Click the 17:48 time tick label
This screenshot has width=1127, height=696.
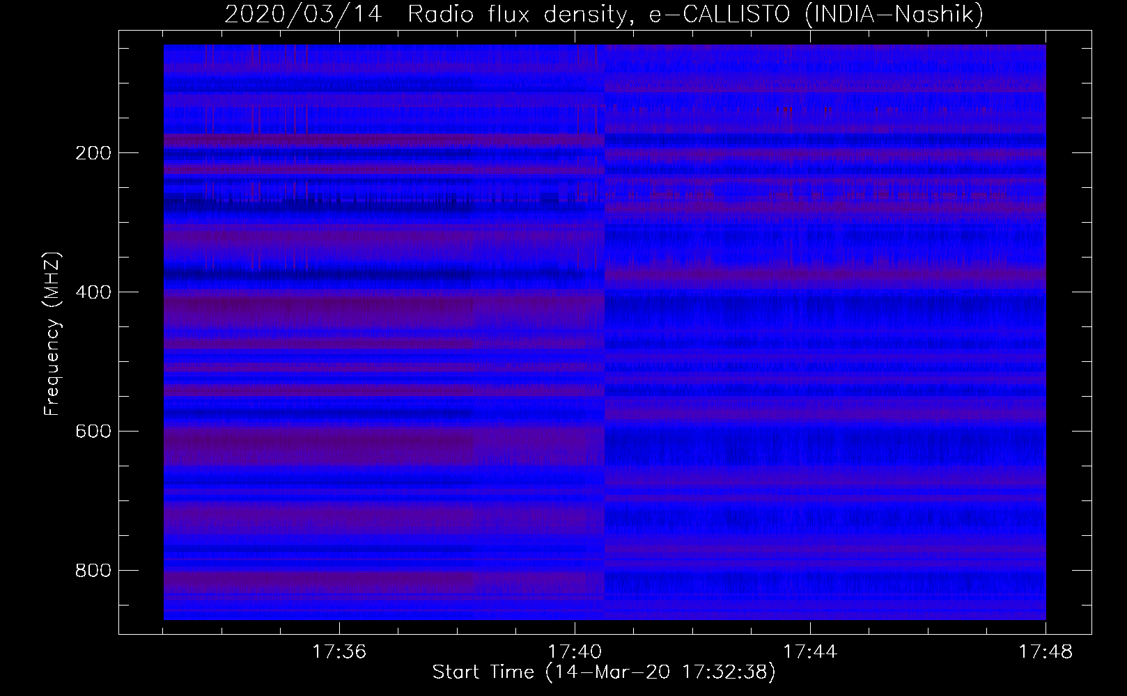[x=1046, y=652]
